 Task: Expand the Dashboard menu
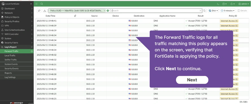[17, 9]
